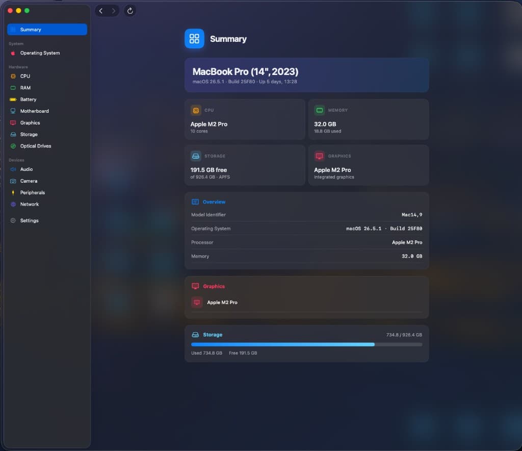Click the blue Summary grid icon in header
Image resolution: width=522 pixels, height=451 pixels.
tap(194, 39)
